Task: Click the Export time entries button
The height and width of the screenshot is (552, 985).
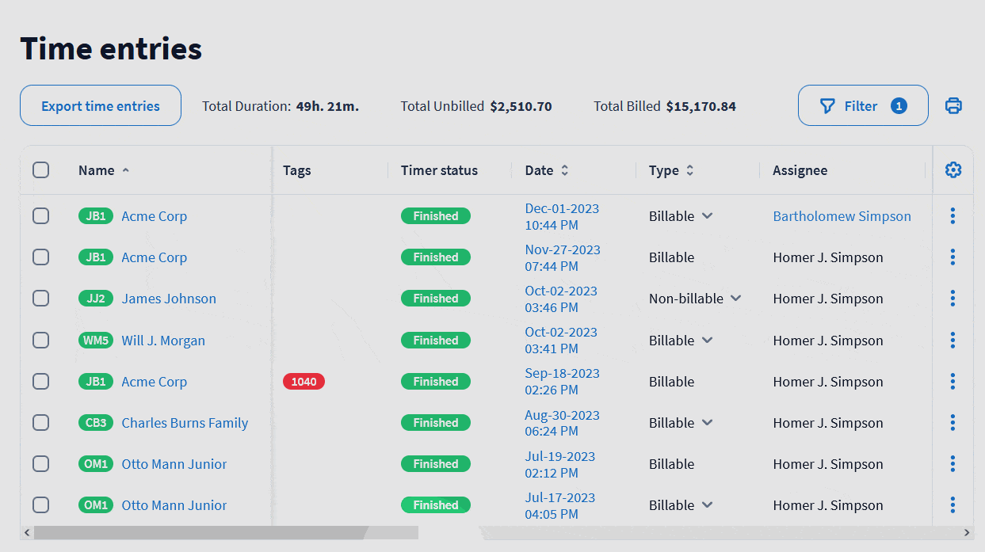Action: click(x=100, y=105)
